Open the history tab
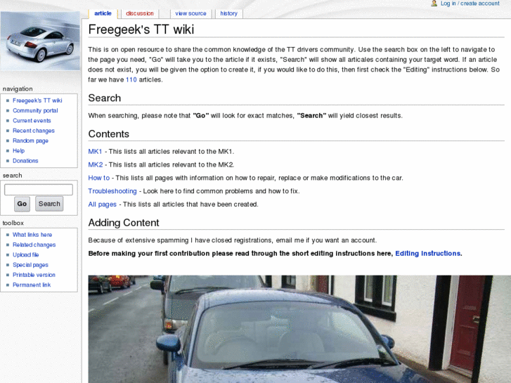 click(x=228, y=13)
